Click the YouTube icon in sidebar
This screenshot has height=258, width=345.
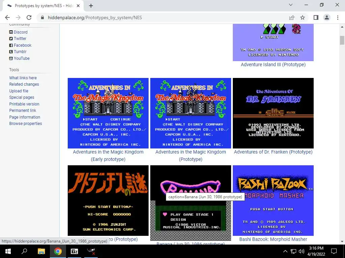pyautogui.click(x=11, y=58)
